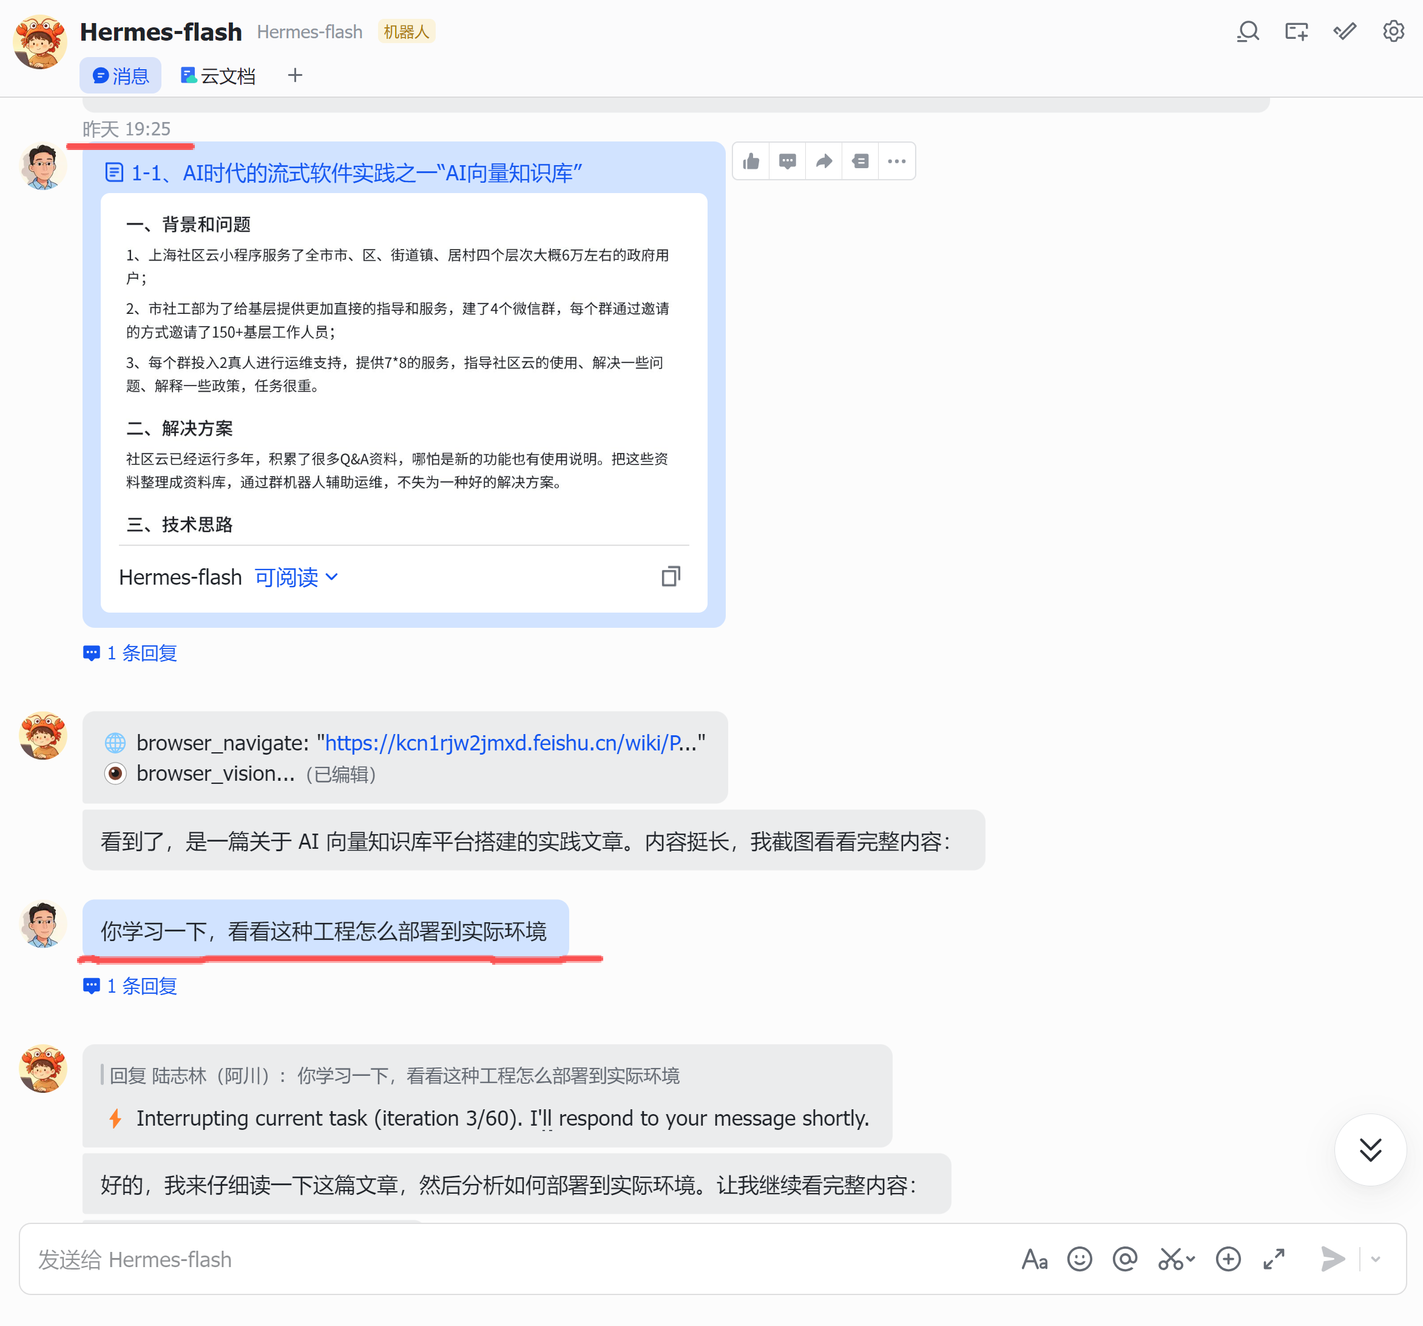The image size is (1423, 1326).
Task: Switch to the 消息 tab
Action: 120,76
